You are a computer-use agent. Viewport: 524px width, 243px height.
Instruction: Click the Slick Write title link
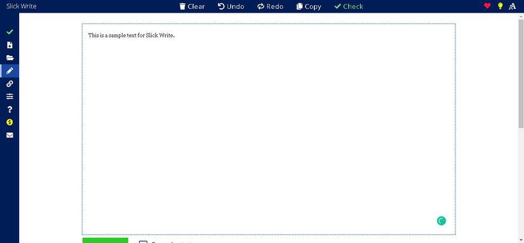pos(22,6)
